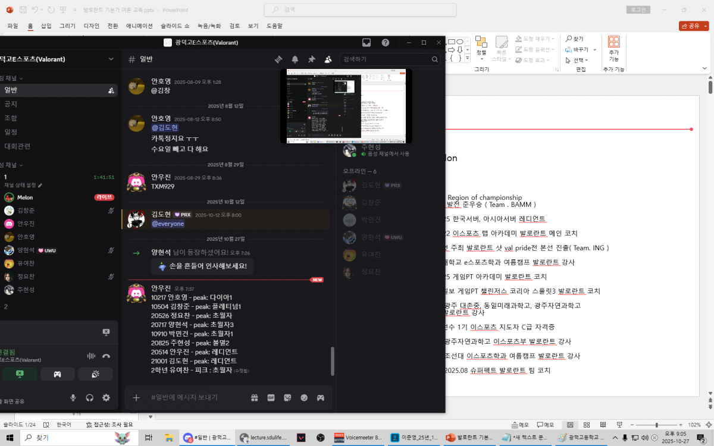Toggle microphone mute in Discord
714x446 pixels.
coord(73,398)
